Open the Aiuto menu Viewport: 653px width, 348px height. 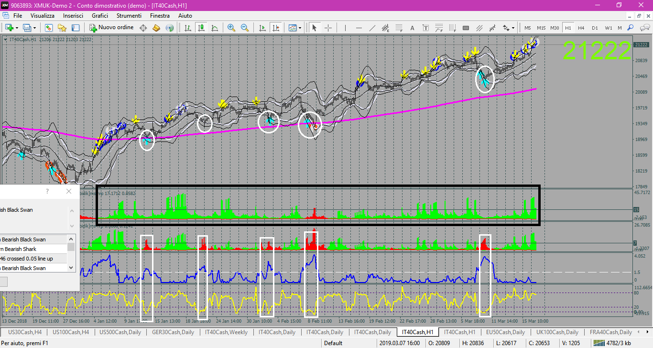pos(185,16)
